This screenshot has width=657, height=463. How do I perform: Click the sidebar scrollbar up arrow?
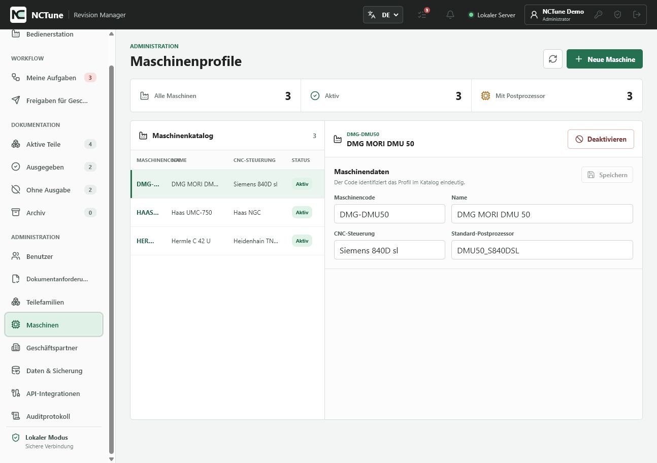pos(112,34)
